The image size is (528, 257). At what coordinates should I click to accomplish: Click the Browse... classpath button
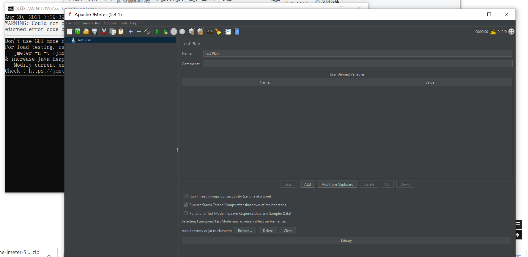245,231
